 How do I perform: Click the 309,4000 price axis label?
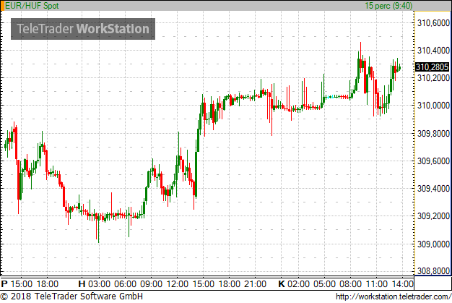coord(433,189)
